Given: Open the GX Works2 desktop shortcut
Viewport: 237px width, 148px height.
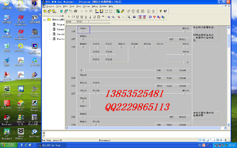Looking at the screenshot, I should coord(7,104).
